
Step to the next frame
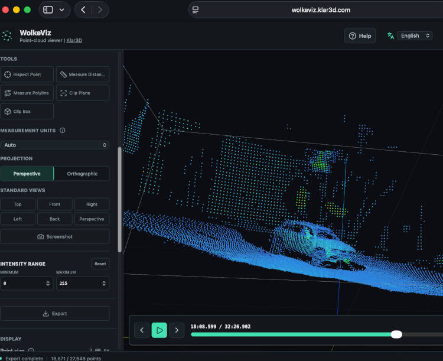[x=177, y=330]
